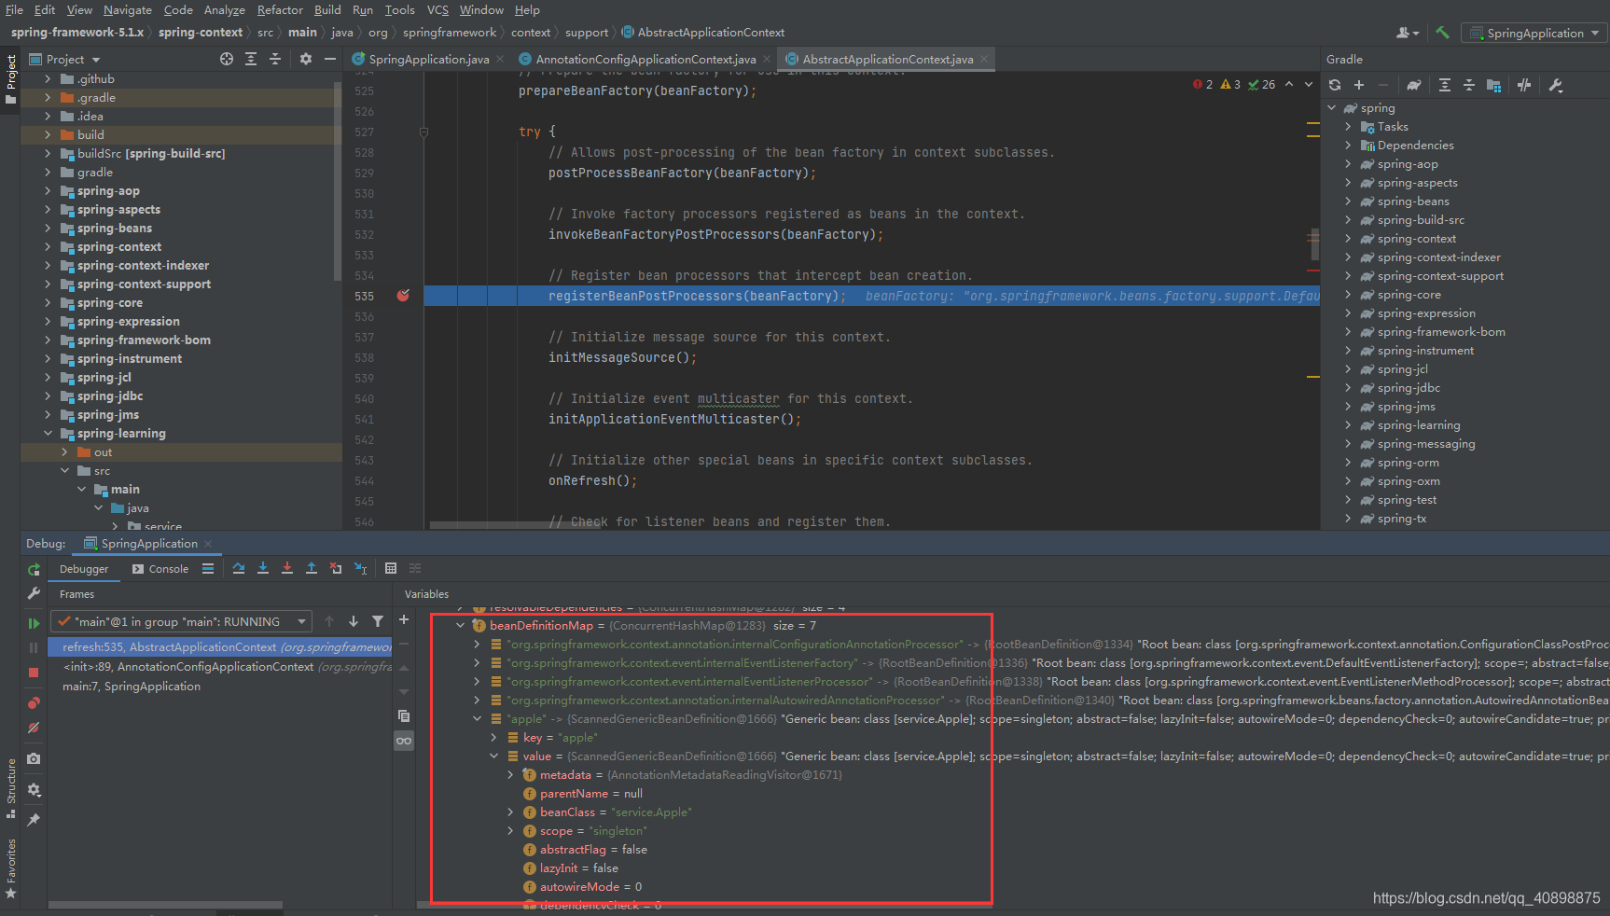Viewport: 1610px width, 916px height.
Task: Click the Run to Cursor icon
Action: [360, 568]
